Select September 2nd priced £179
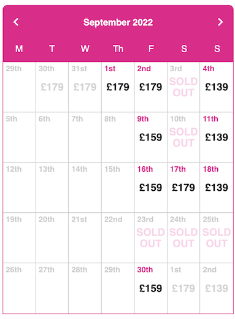Screen dimensions: 235x319 tap(151, 87)
